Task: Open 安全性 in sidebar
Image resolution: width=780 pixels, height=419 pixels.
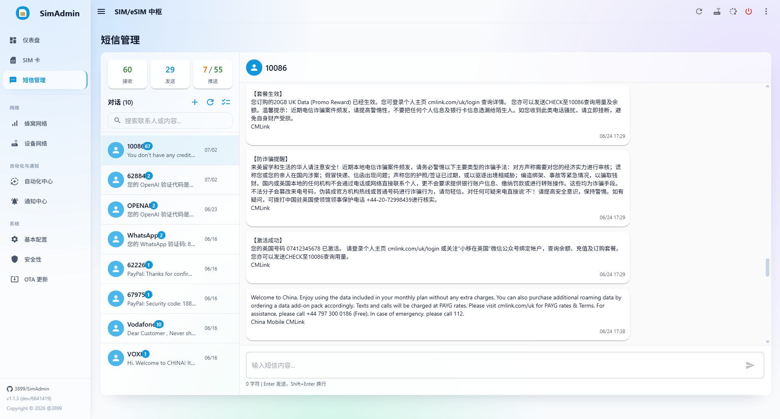Action: pos(45,260)
